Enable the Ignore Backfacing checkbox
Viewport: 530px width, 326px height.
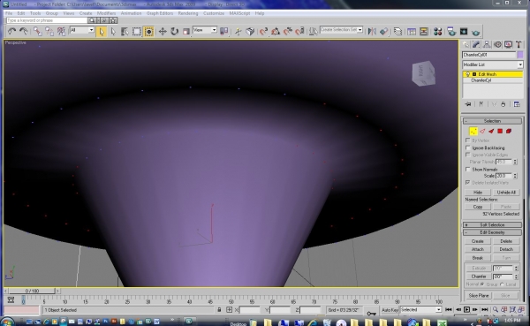click(468, 148)
